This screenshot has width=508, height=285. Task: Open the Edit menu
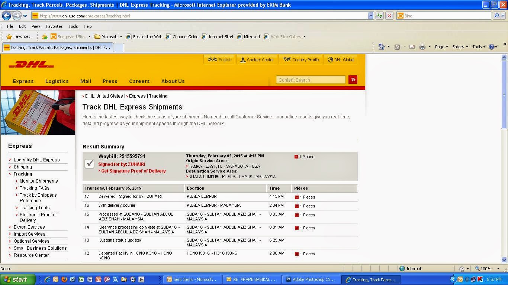point(22,26)
